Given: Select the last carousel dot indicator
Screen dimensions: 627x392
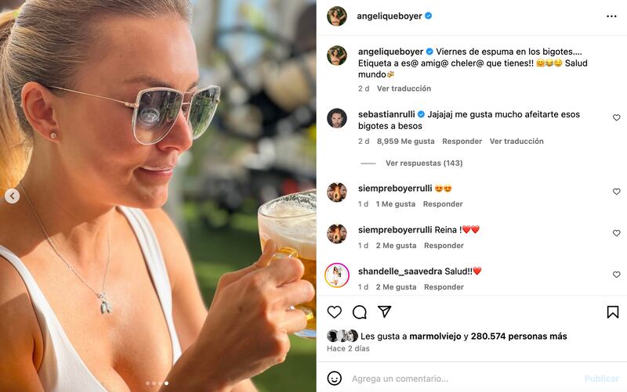Looking at the screenshot, I should pos(166,383).
